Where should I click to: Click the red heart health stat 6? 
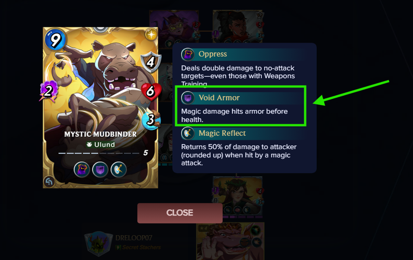click(151, 91)
